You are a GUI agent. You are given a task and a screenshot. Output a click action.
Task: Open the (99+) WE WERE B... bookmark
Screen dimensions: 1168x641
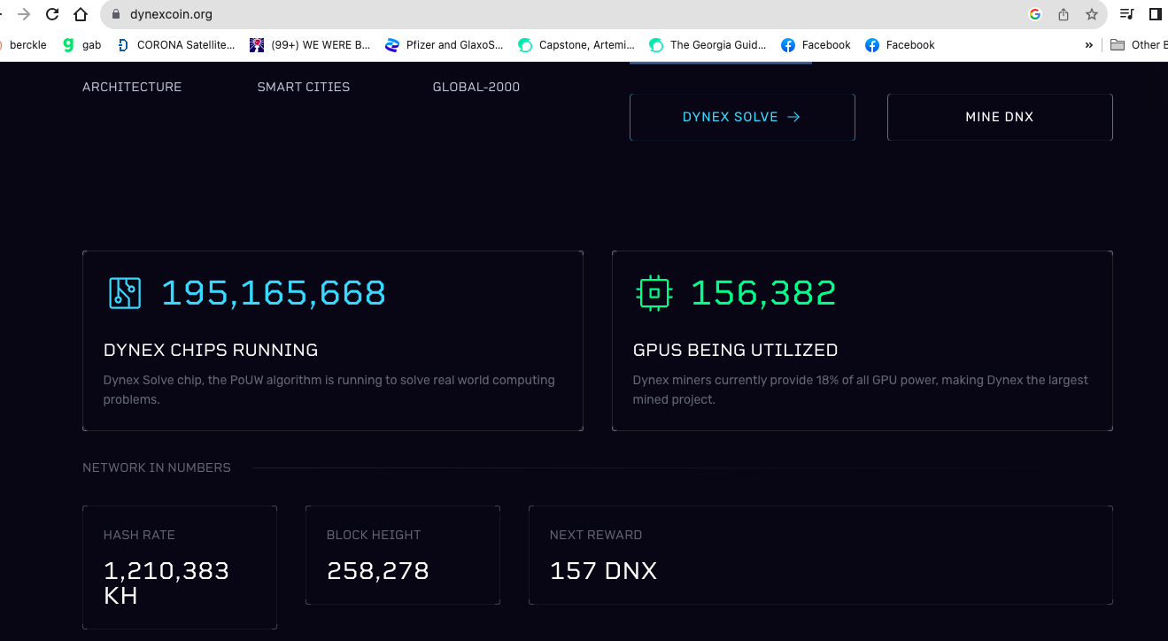(x=311, y=45)
